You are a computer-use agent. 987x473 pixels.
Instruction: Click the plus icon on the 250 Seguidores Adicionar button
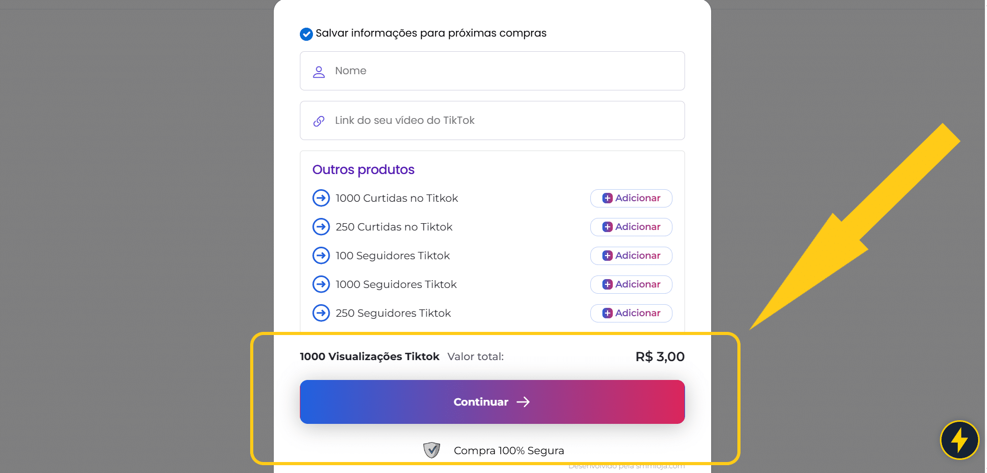[607, 313]
